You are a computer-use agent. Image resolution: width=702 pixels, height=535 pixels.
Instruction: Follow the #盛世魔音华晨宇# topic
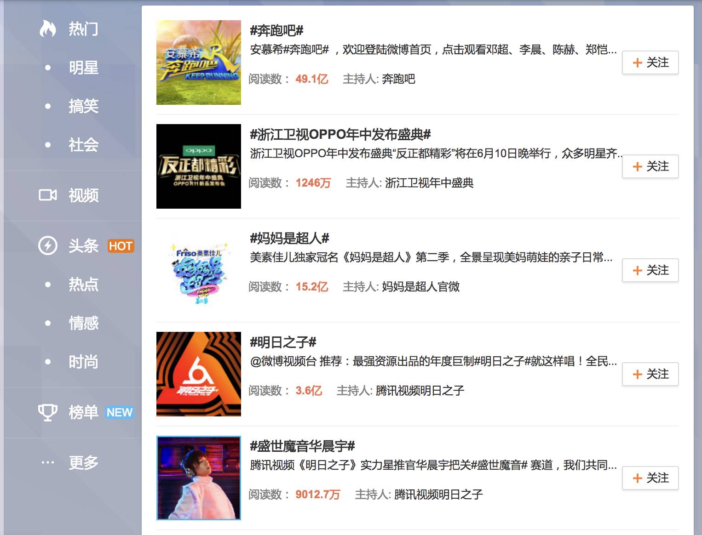tap(650, 478)
